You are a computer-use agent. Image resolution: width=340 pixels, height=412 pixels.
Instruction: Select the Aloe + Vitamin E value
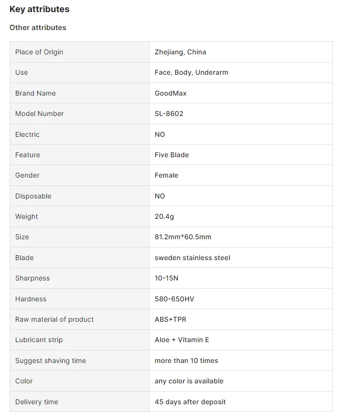coord(182,340)
